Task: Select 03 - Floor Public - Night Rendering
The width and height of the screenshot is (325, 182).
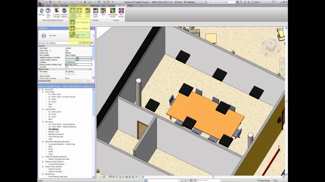Action: coord(62,127)
